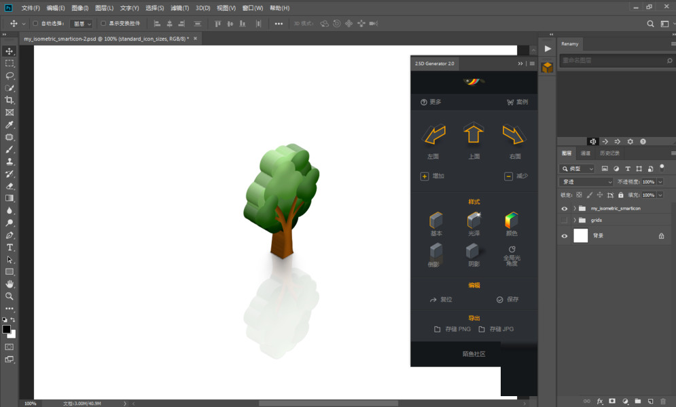
Task: Open the opacity 100% dropdown arrow
Action: 660,182
